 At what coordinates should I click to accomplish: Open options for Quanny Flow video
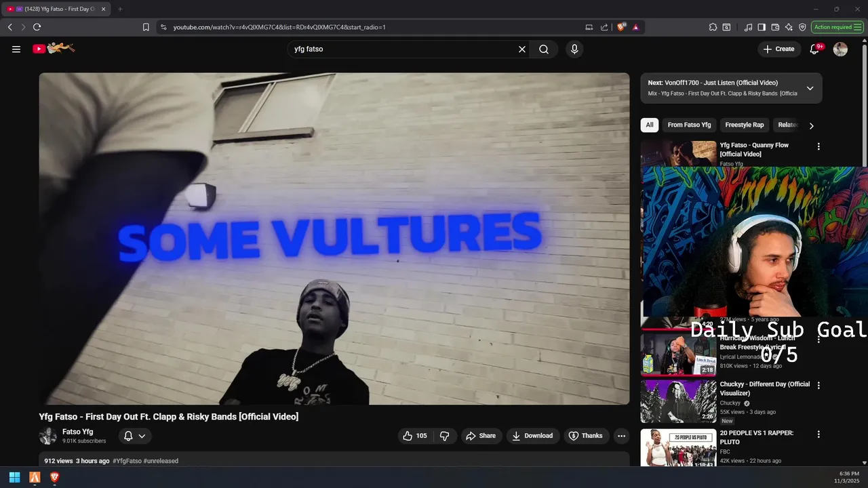pyautogui.click(x=818, y=146)
